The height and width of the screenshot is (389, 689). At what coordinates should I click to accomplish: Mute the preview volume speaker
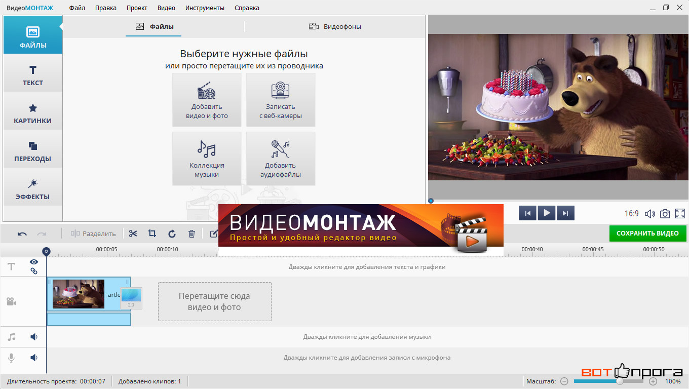click(649, 214)
